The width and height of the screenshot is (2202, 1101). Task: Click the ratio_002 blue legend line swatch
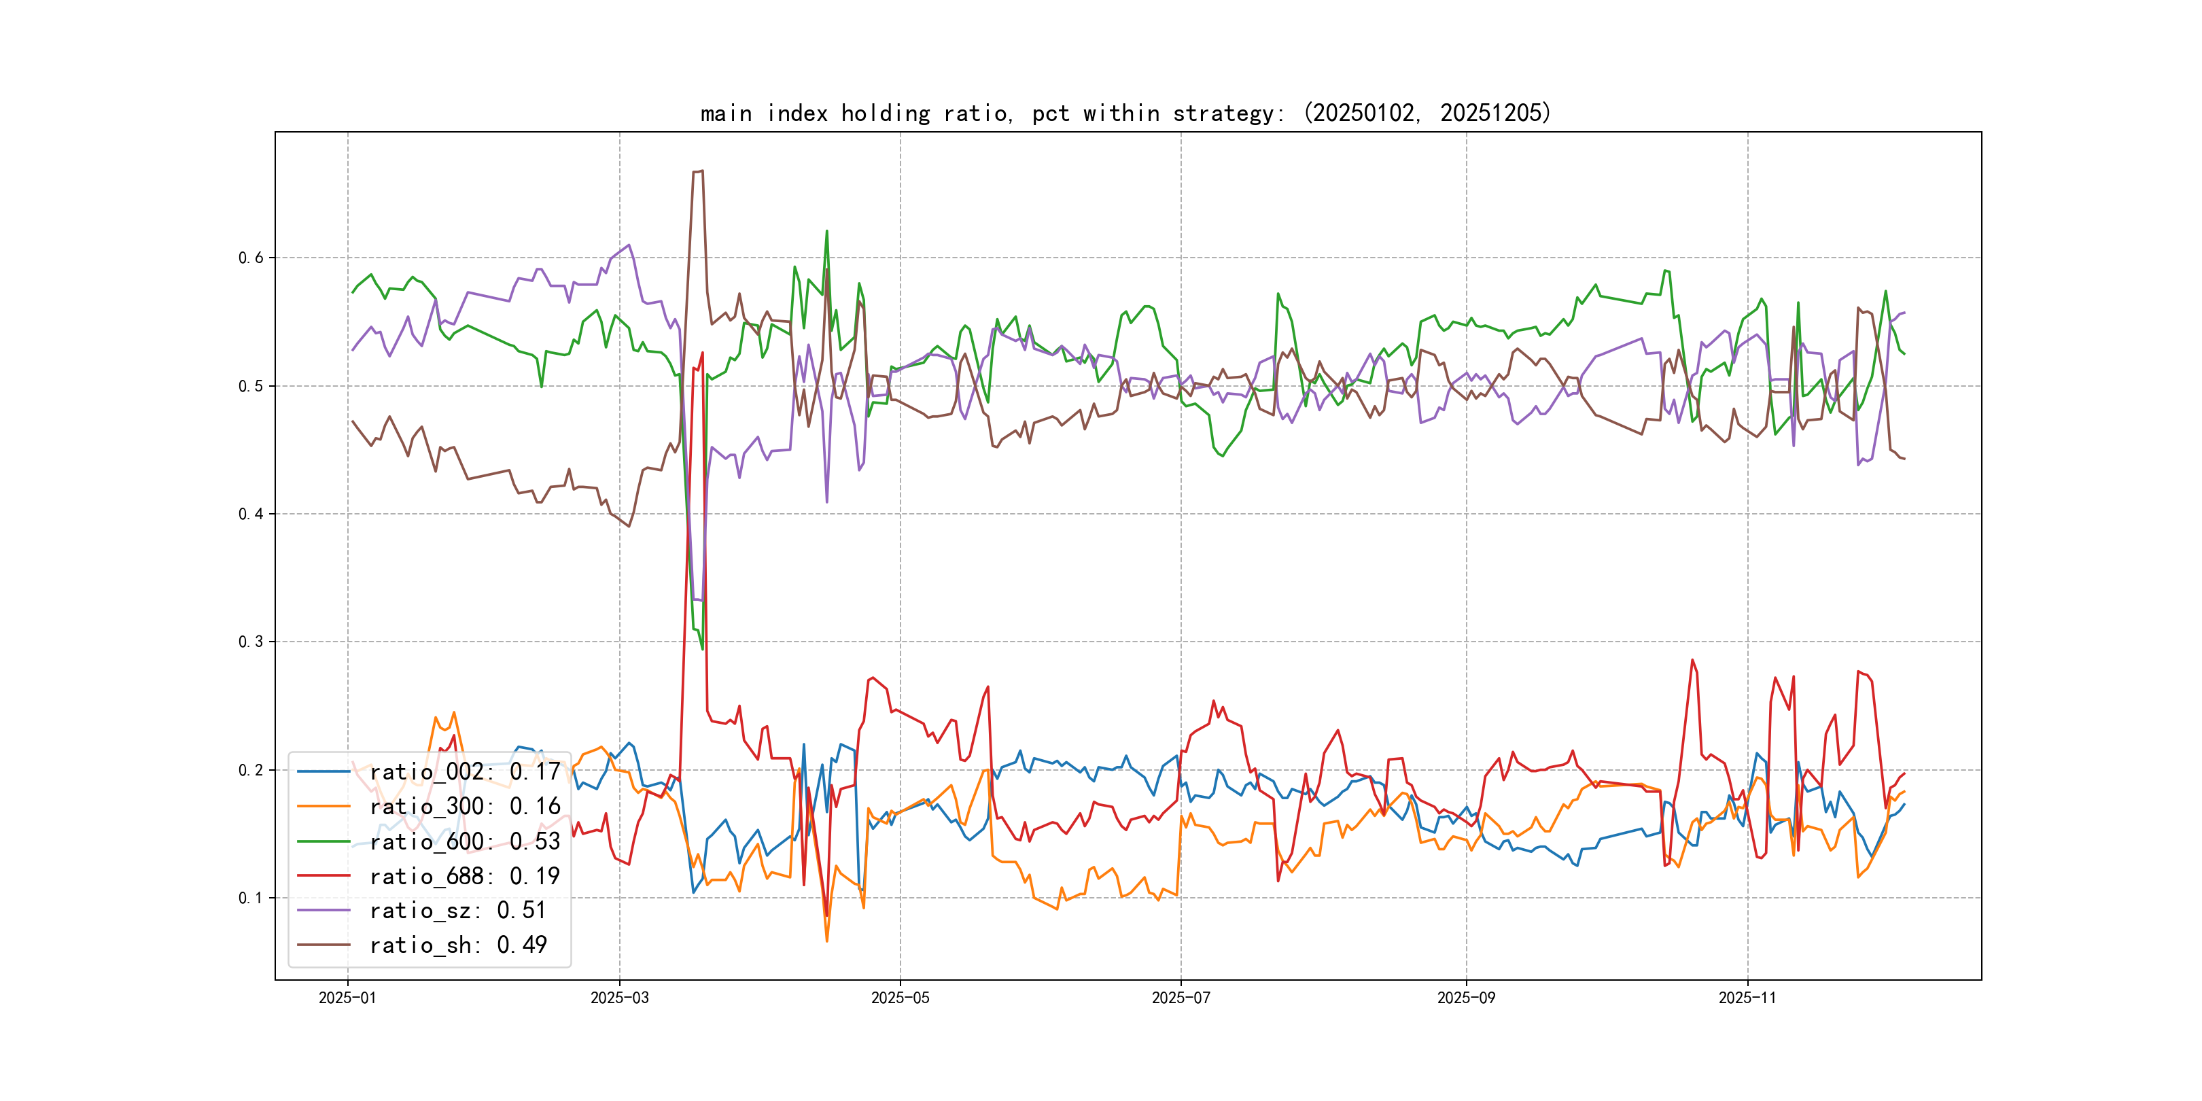point(323,772)
